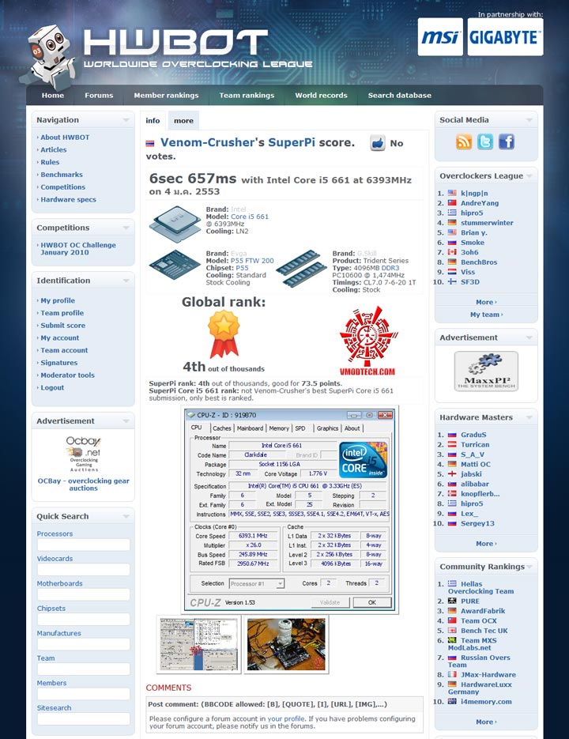569x739 pixels.
Task: Switch to the info tab
Action: (x=153, y=121)
